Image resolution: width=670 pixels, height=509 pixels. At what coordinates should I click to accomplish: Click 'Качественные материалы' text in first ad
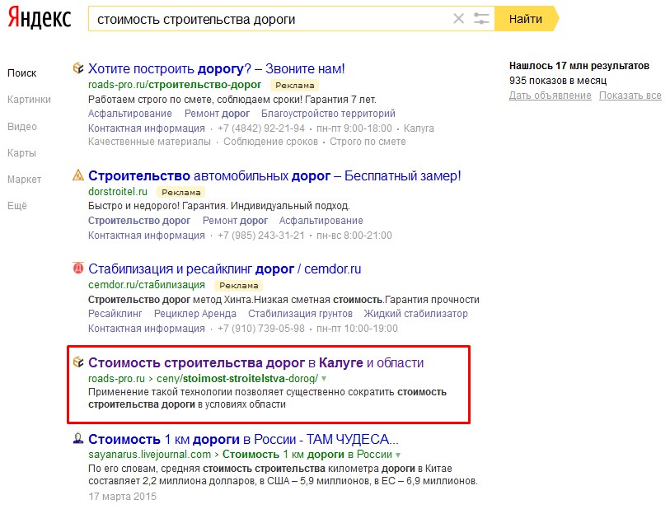click(149, 142)
